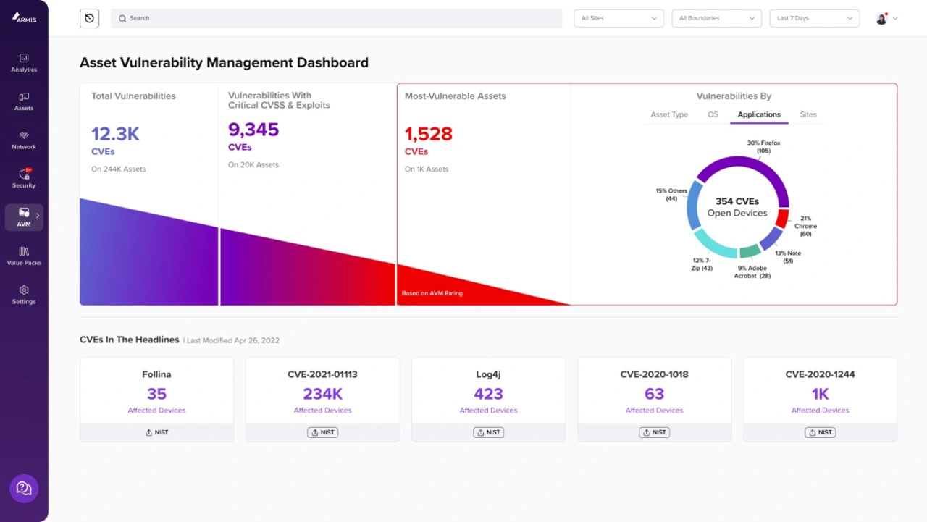This screenshot has height=522, width=927.
Task: Open Settings gear in sidebar
Action: click(24, 294)
